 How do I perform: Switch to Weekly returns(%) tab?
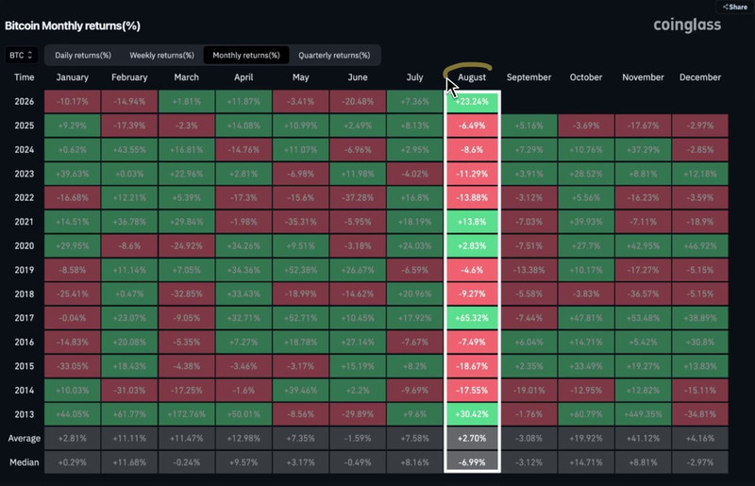tap(161, 56)
